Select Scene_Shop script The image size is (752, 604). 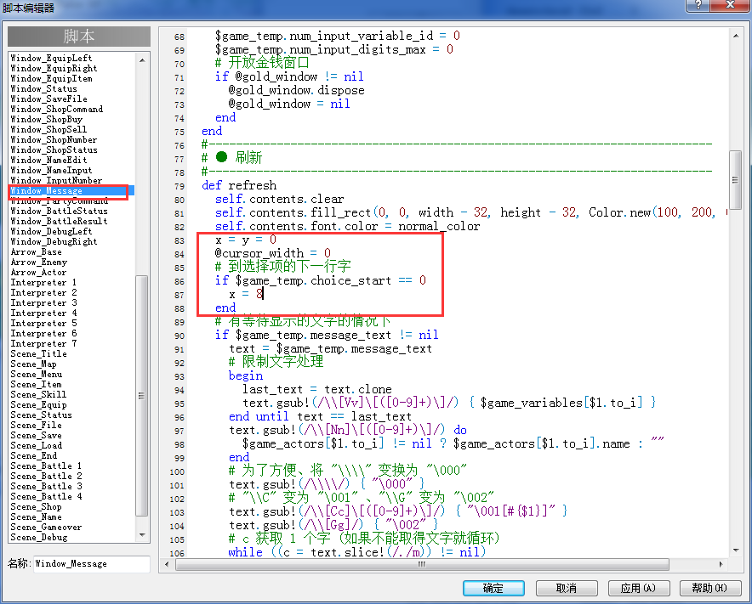coord(36,507)
